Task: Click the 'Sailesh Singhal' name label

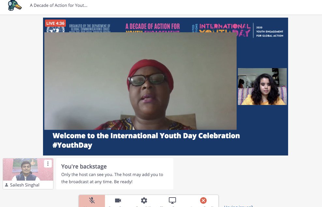Action: click(x=25, y=185)
